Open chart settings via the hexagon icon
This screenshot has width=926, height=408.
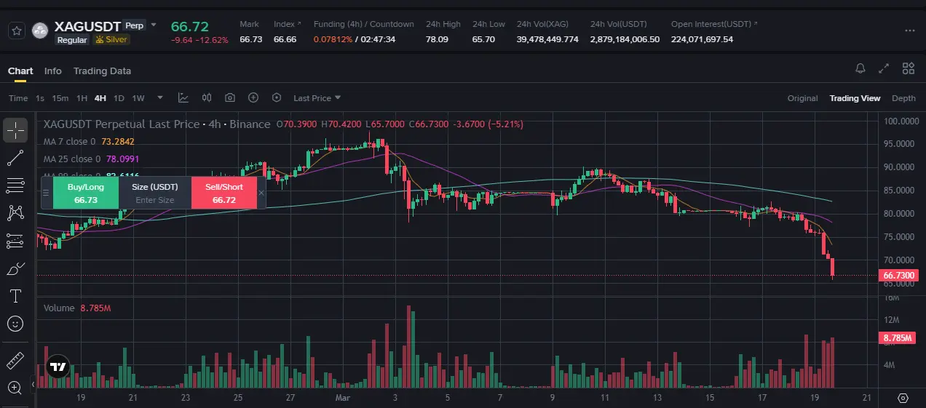coord(277,97)
